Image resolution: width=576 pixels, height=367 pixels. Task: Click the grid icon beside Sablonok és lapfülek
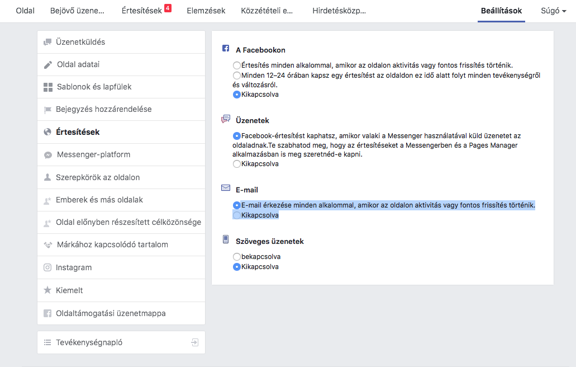point(47,87)
